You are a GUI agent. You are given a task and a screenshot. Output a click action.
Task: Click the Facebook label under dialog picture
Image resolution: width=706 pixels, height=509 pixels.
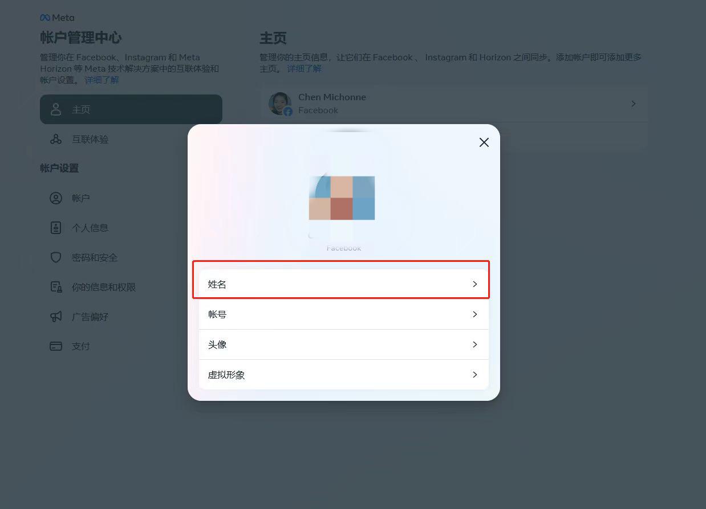(x=344, y=248)
